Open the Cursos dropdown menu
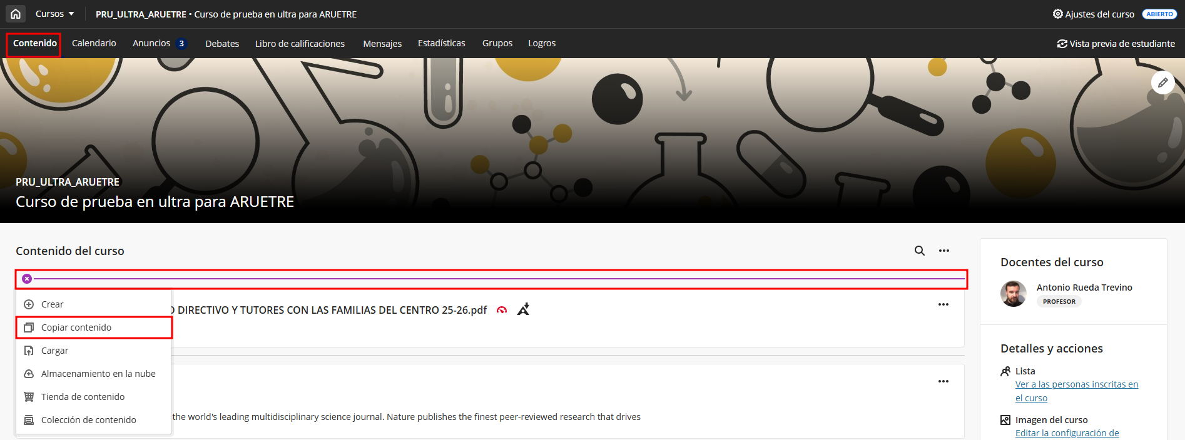Screen dimensions: 1185x440 pyautogui.click(x=54, y=14)
